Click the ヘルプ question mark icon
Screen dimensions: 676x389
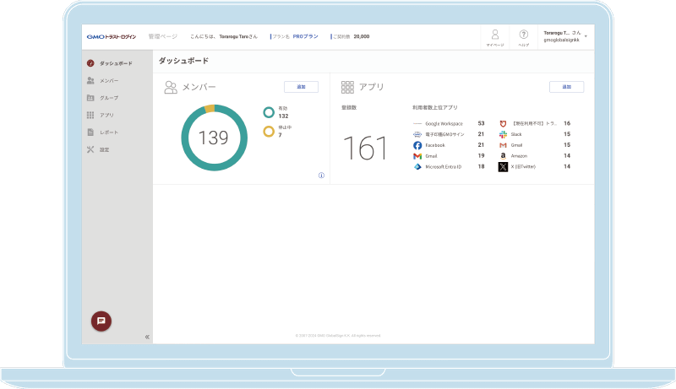pyautogui.click(x=524, y=36)
